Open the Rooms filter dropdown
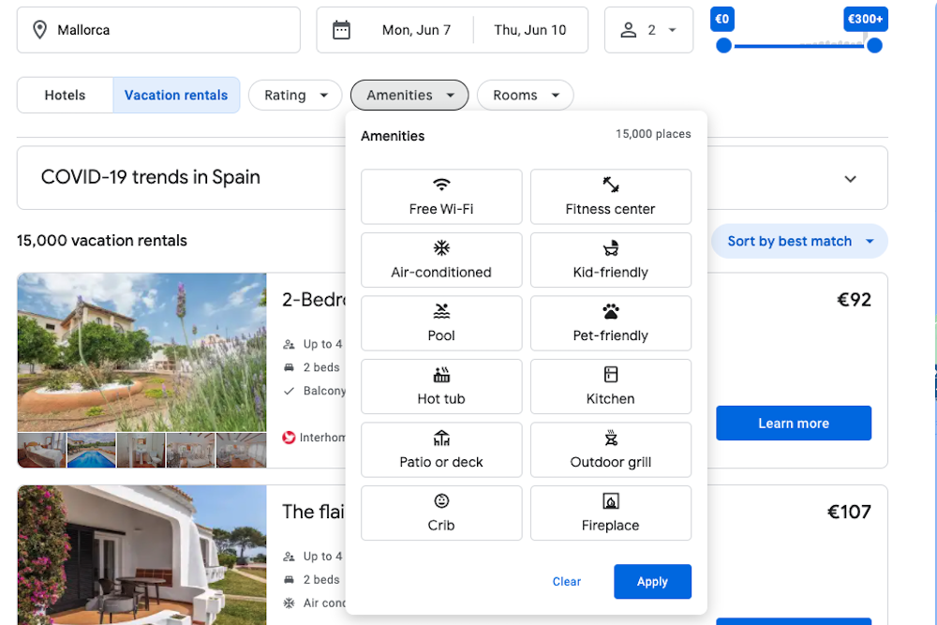 click(525, 95)
